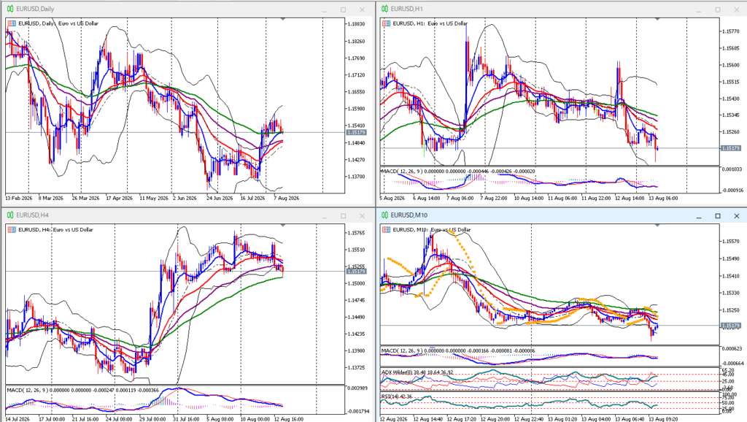747x422 pixels.
Task: Open one-click trading panel icon on H4 chart
Action: [x=12, y=230]
